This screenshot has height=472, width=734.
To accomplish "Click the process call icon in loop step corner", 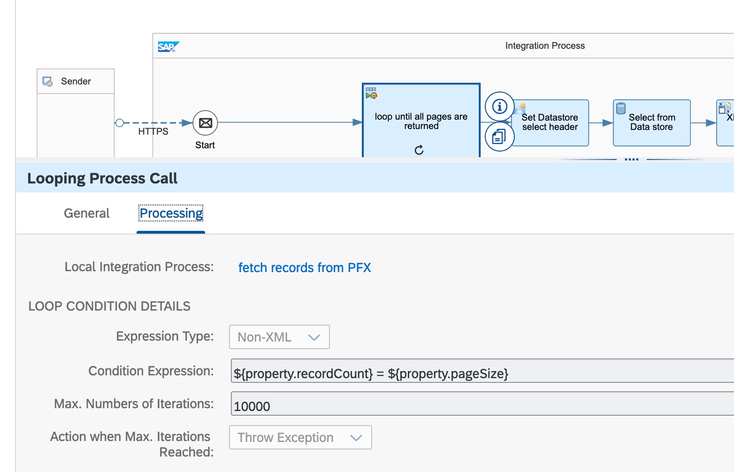I will 371,93.
